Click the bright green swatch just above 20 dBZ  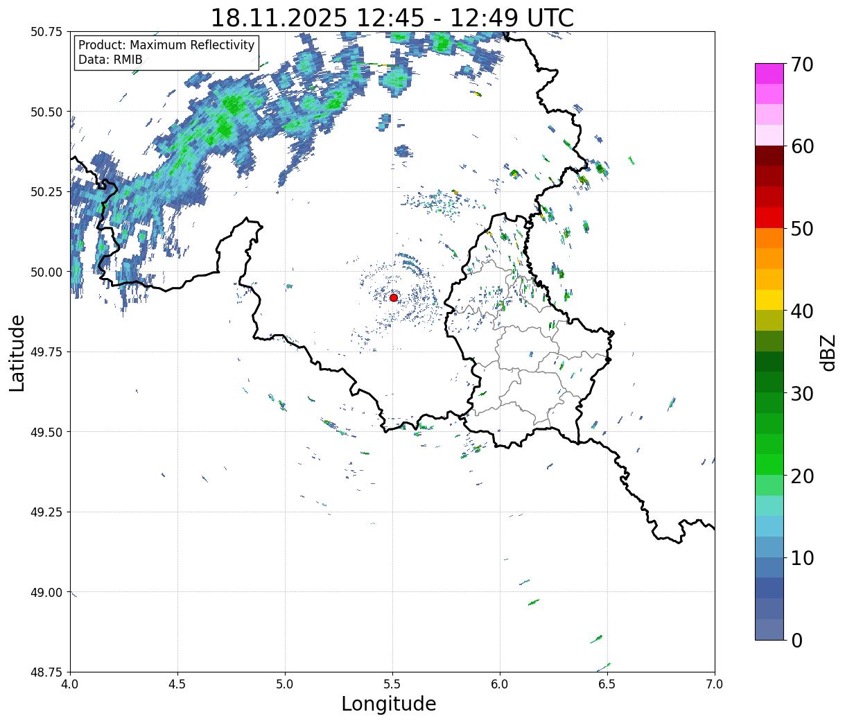point(769,464)
